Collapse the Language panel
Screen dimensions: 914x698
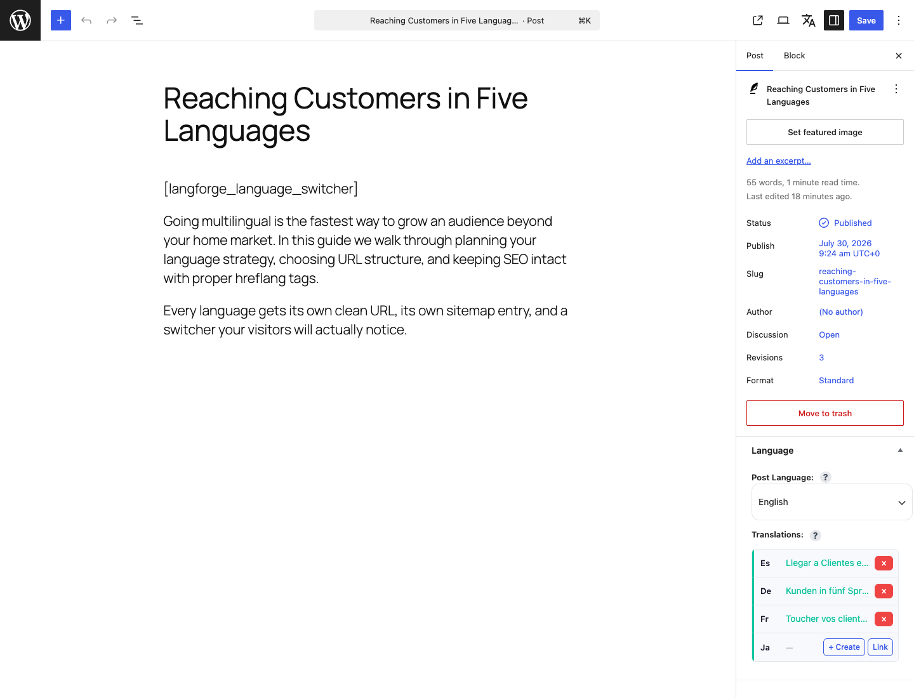coord(900,450)
